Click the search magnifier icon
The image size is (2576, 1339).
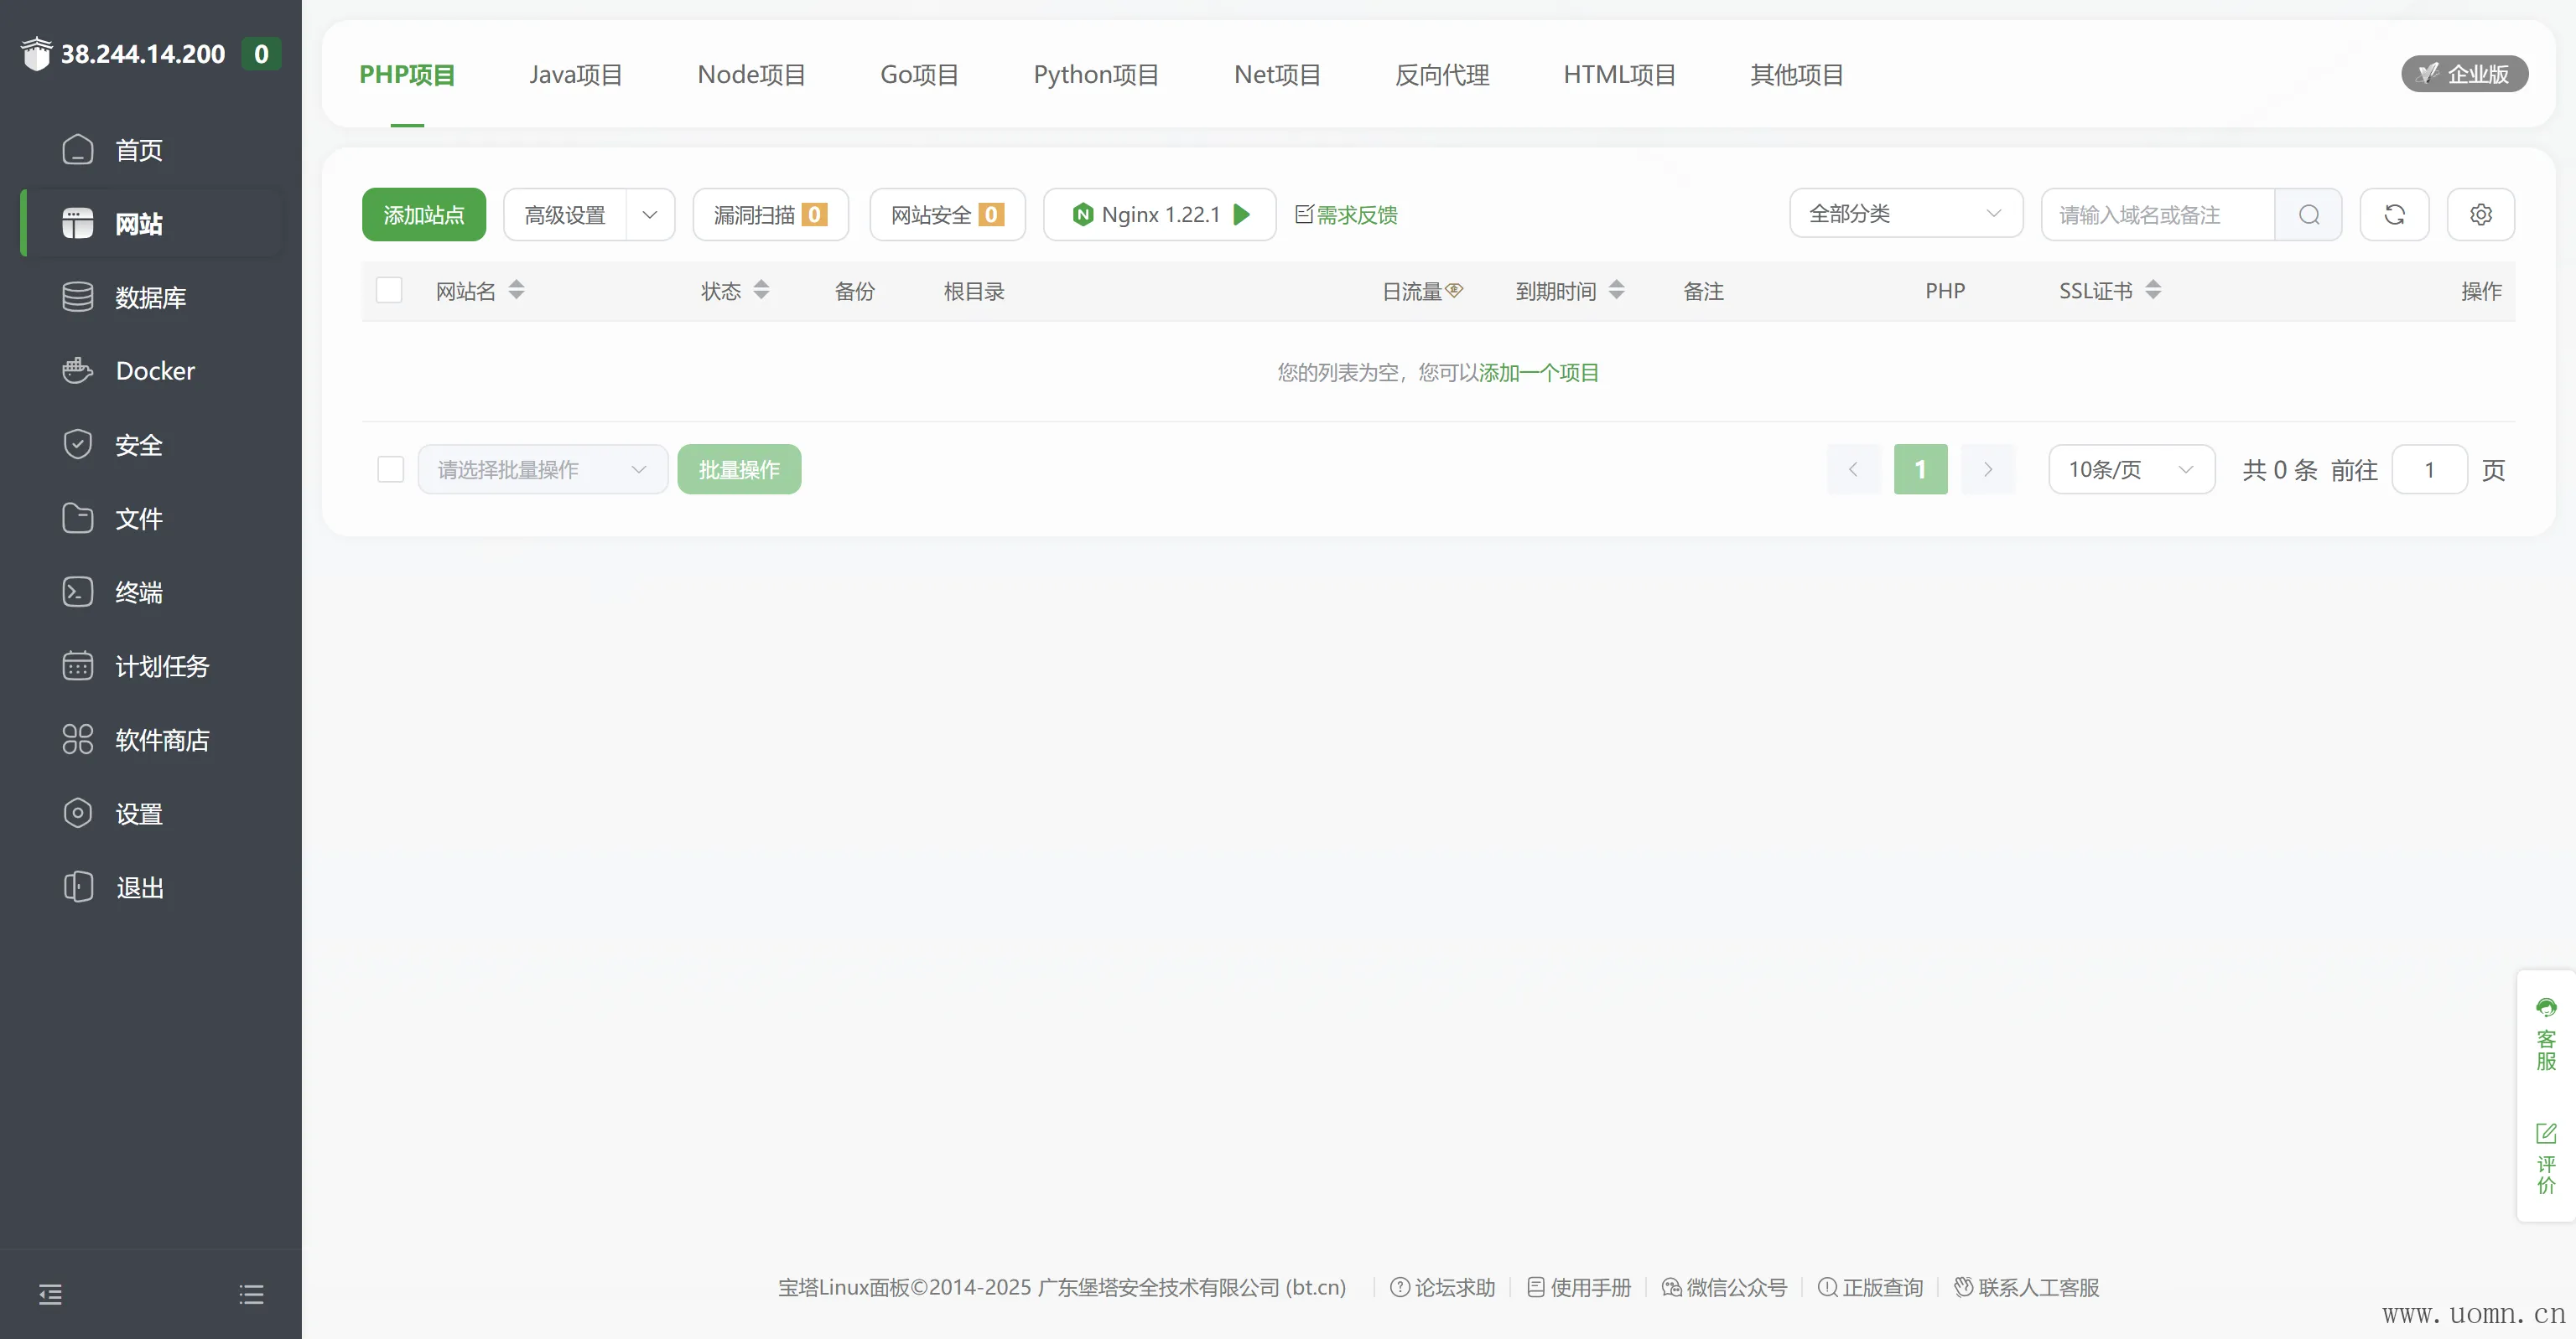(2308, 215)
